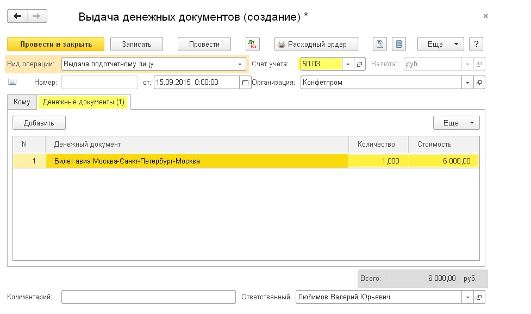Click the status icon beside Номер
The width and height of the screenshot is (531, 314).
click(12, 82)
